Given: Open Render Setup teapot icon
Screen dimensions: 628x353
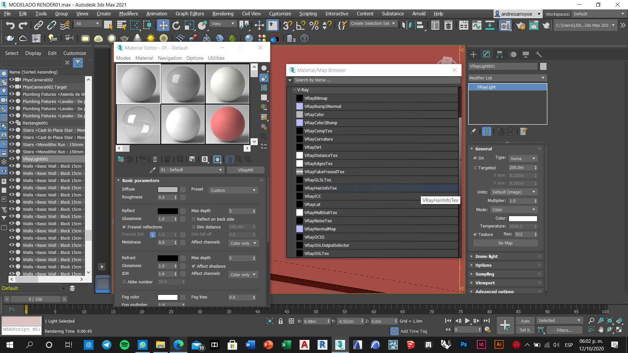Looking at the screenshot, I should (521, 25).
